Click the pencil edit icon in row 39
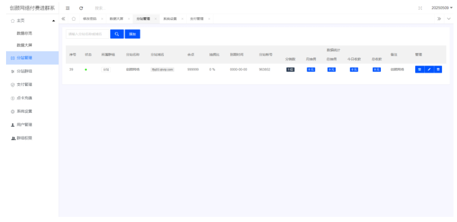 point(429,69)
